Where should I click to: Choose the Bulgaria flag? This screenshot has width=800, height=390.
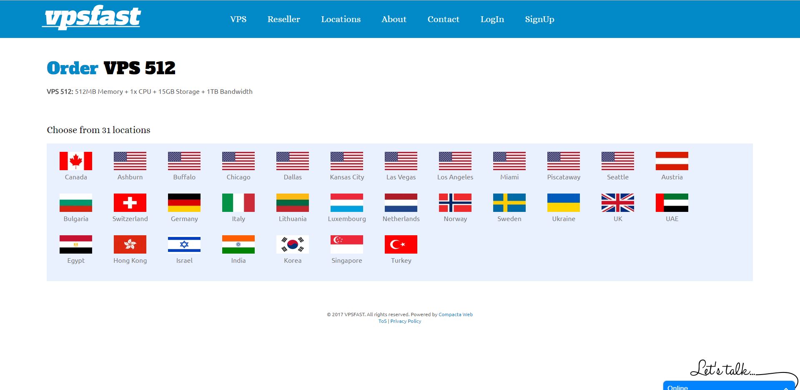click(x=76, y=203)
